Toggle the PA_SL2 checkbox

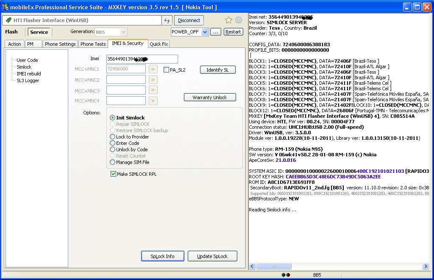(166, 70)
